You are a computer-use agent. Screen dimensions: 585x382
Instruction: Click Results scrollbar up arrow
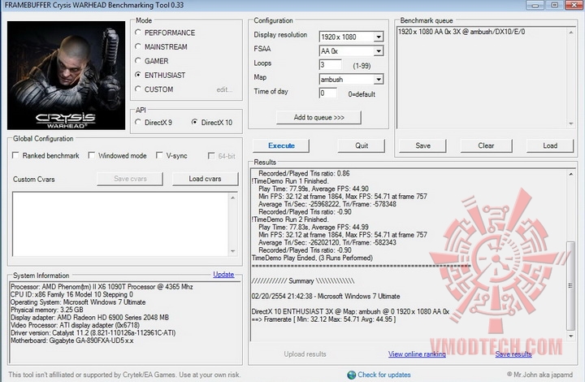[x=571, y=174]
